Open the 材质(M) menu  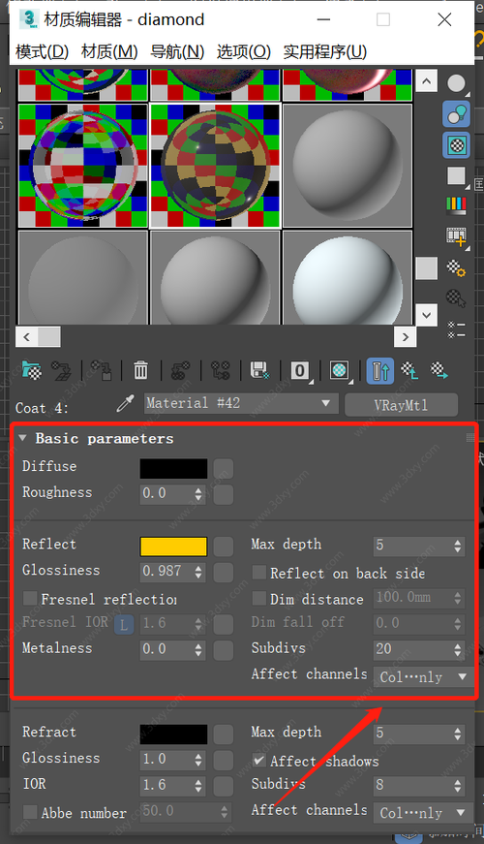tap(109, 51)
